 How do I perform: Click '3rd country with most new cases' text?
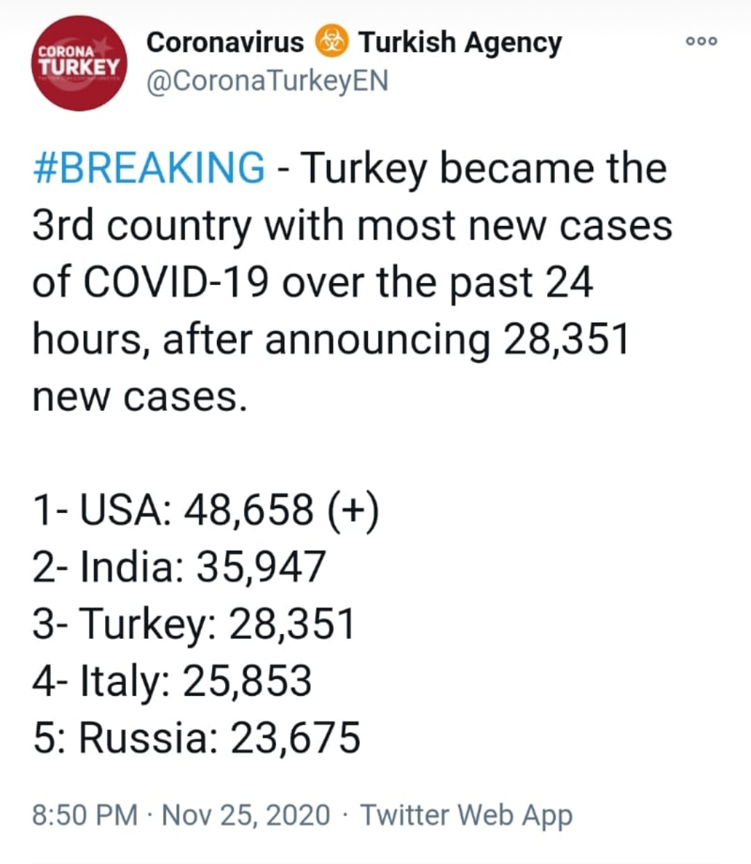(353, 226)
